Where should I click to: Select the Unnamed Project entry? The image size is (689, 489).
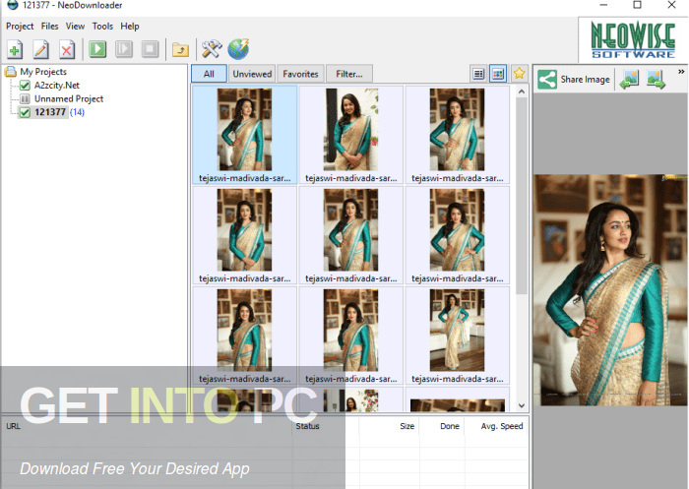pos(69,98)
